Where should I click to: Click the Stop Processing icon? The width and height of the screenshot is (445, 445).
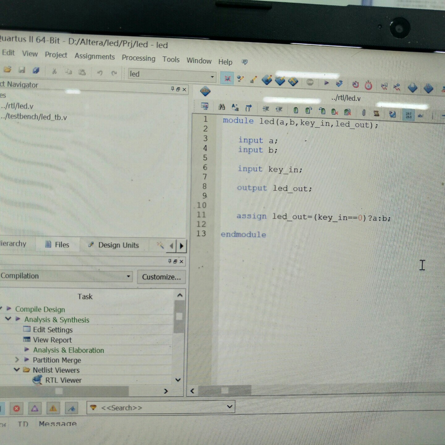(x=310, y=82)
